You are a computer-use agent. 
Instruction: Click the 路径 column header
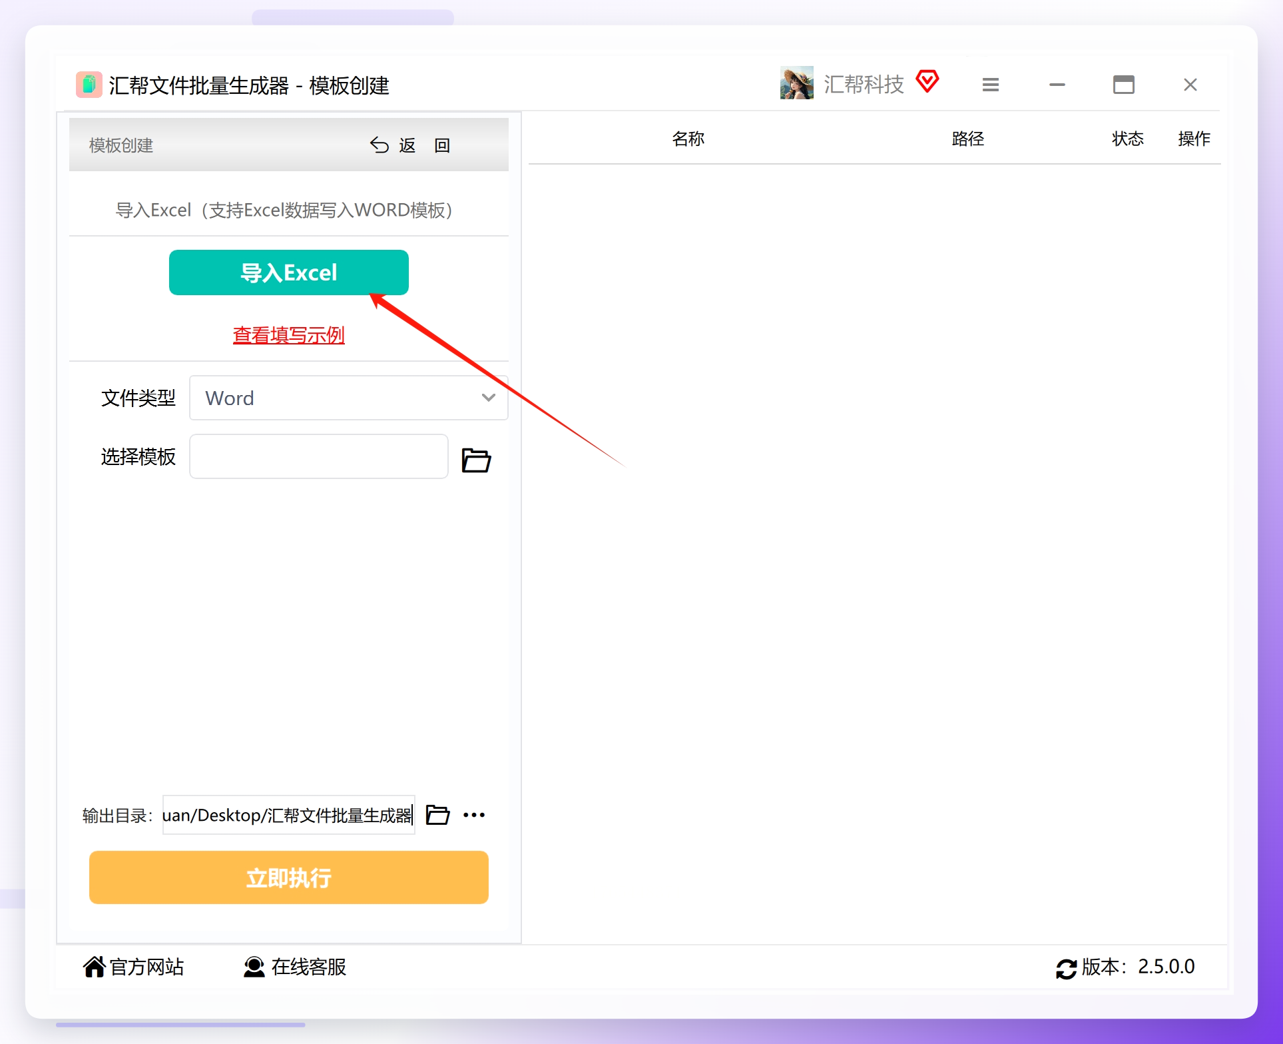(967, 139)
